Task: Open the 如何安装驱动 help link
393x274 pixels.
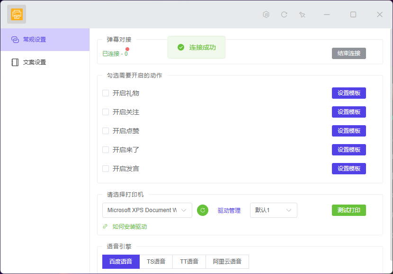Action: pos(130,226)
